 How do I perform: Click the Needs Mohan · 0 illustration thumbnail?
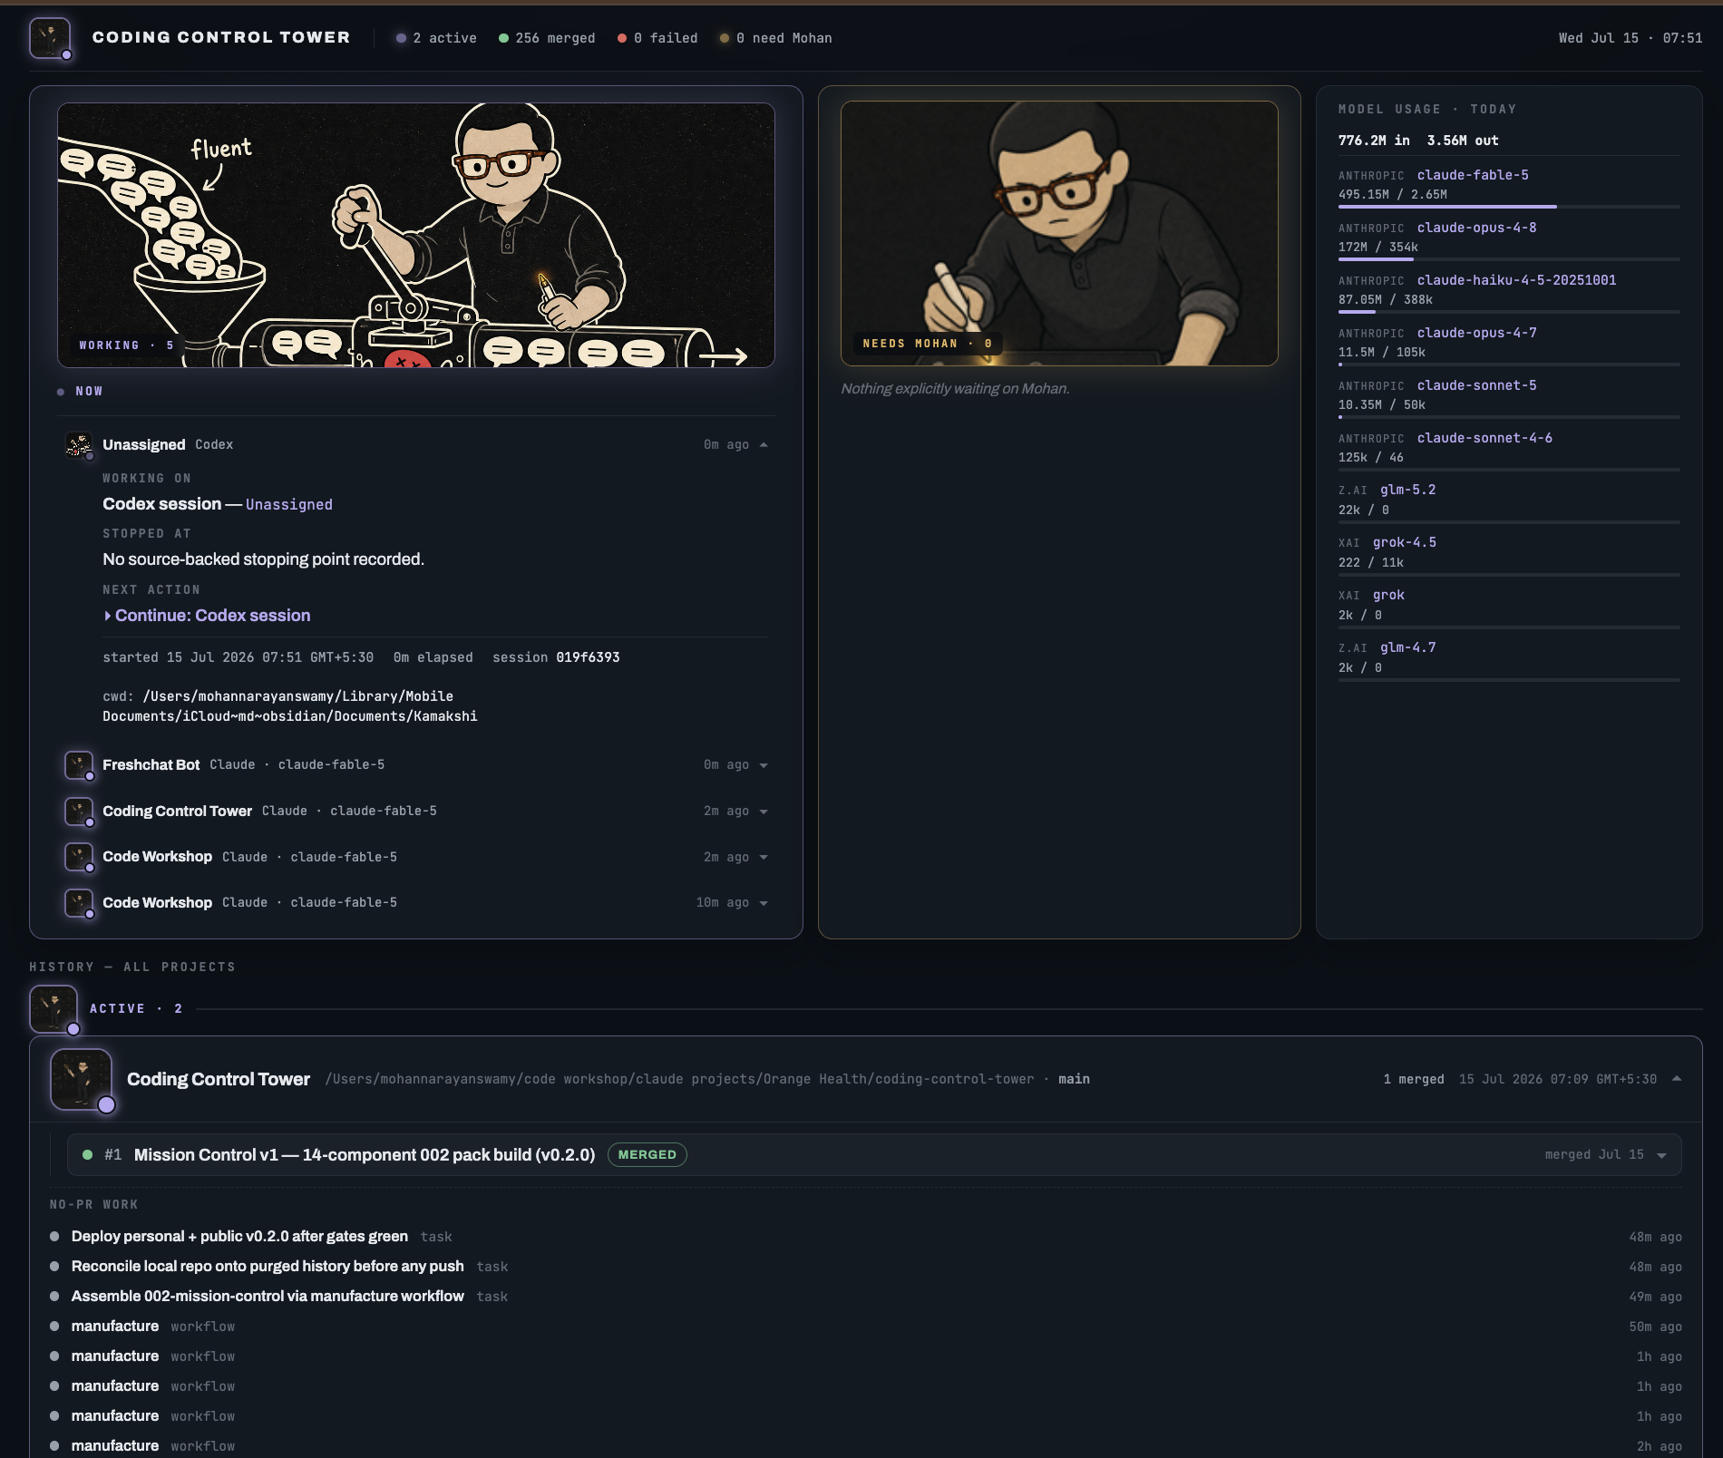[x=1059, y=233]
